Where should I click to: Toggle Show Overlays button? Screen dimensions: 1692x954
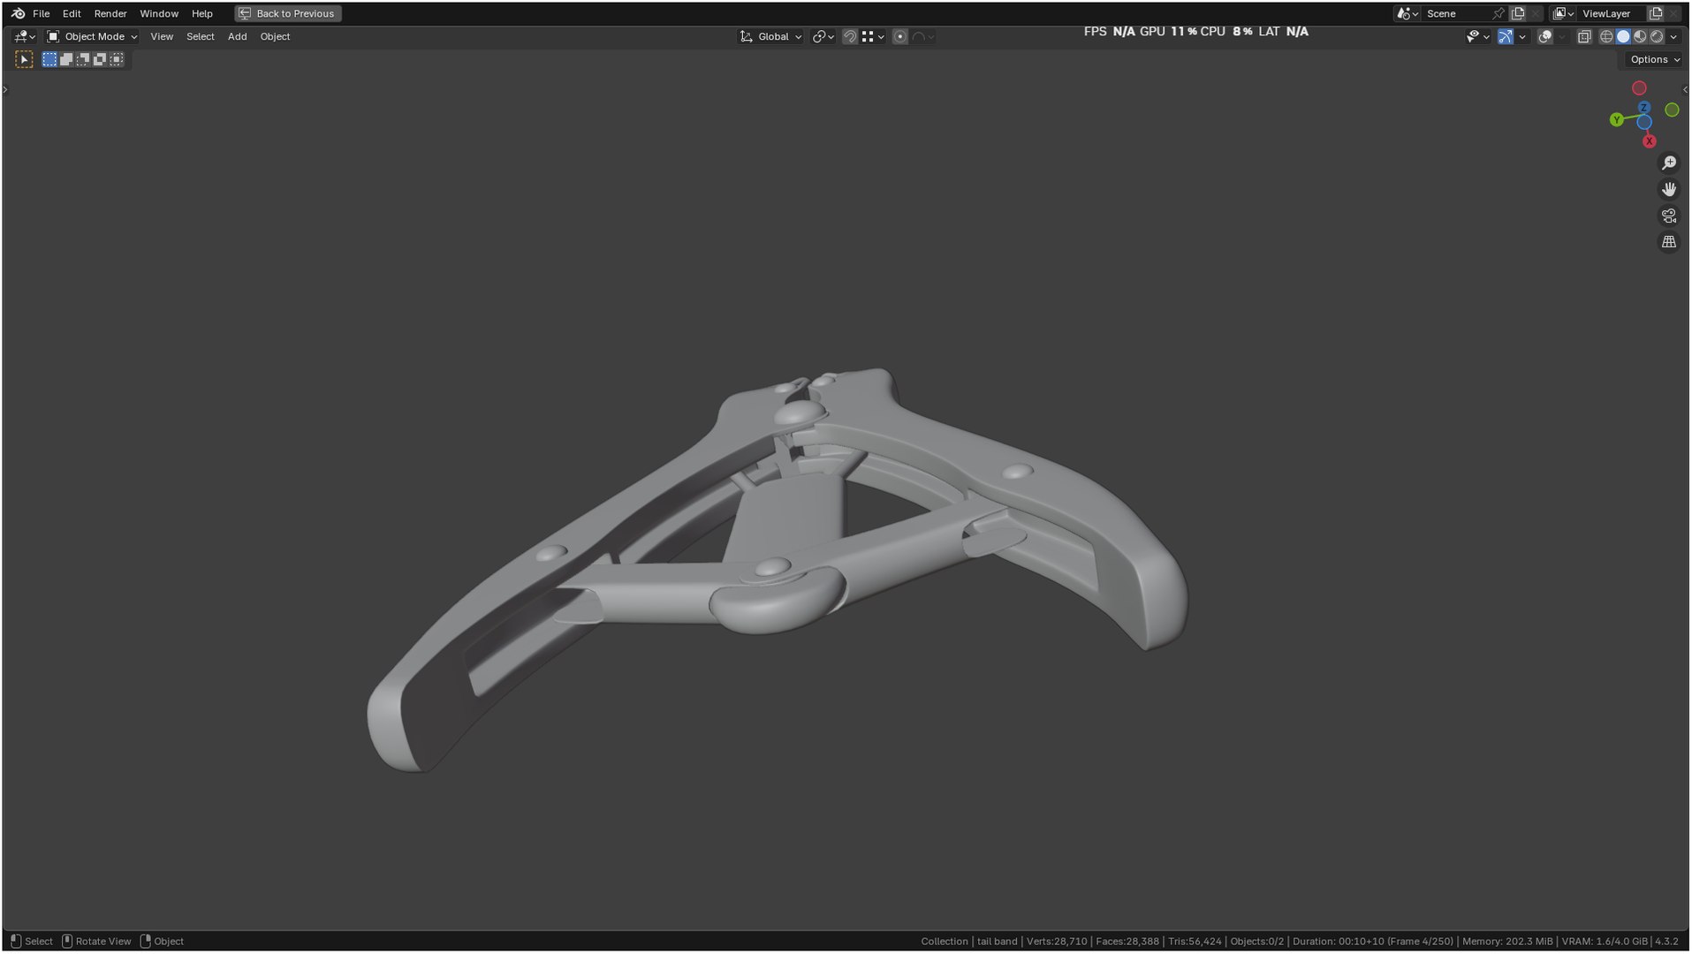pos(1545,36)
